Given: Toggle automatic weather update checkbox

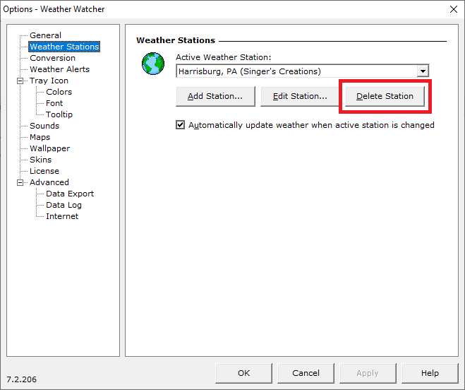Looking at the screenshot, I should pos(181,125).
